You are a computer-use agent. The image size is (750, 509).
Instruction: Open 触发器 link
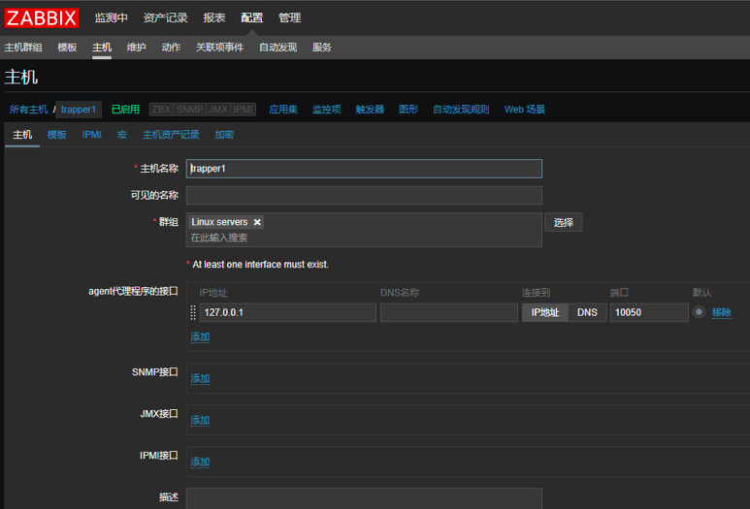pyautogui.click(x=370, y=110)
